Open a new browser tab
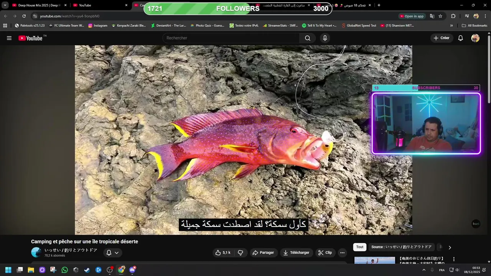The image size is (491, 276). 379,5
